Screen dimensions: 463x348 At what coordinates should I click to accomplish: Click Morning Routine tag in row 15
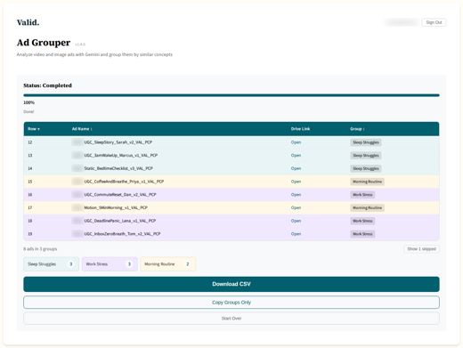pos(367,182)
